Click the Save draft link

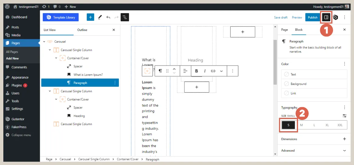280,17
